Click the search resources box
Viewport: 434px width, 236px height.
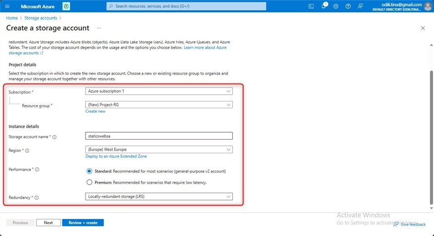coord(186,6)
